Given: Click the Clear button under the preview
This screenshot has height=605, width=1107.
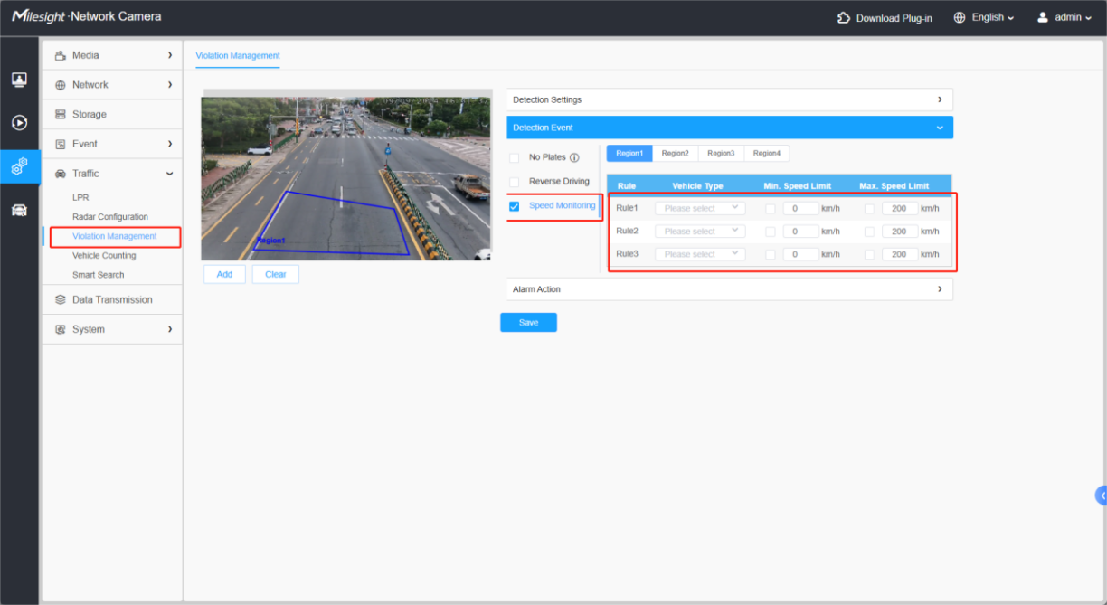Looking at the screenshot, I should click(x=276, y=274).
